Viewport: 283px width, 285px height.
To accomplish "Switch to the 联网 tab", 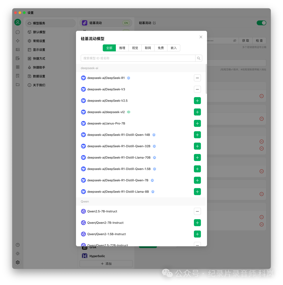I will [148, 48].
